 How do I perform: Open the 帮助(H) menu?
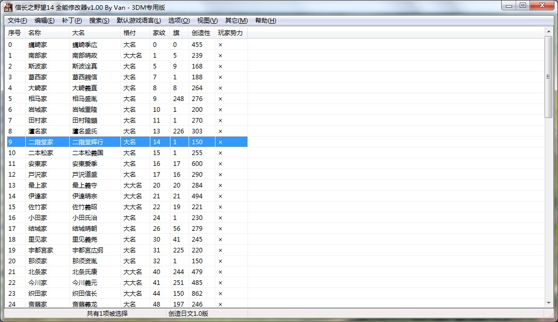coord(266,21)
